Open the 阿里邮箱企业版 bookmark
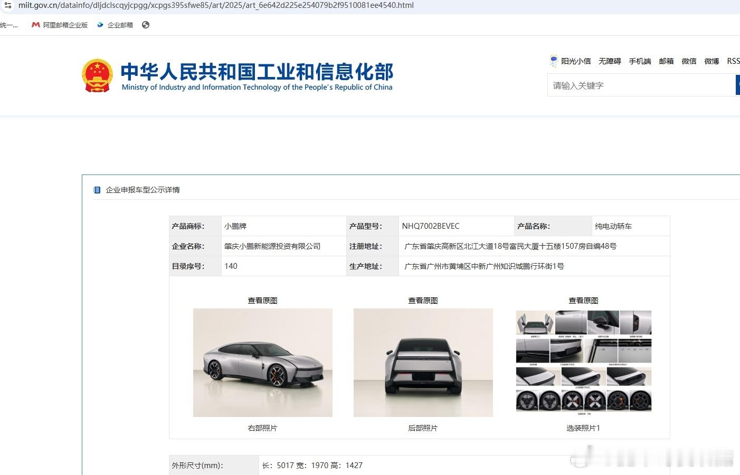The width and height of the screenshot is (740, 475). click(60, 25)
